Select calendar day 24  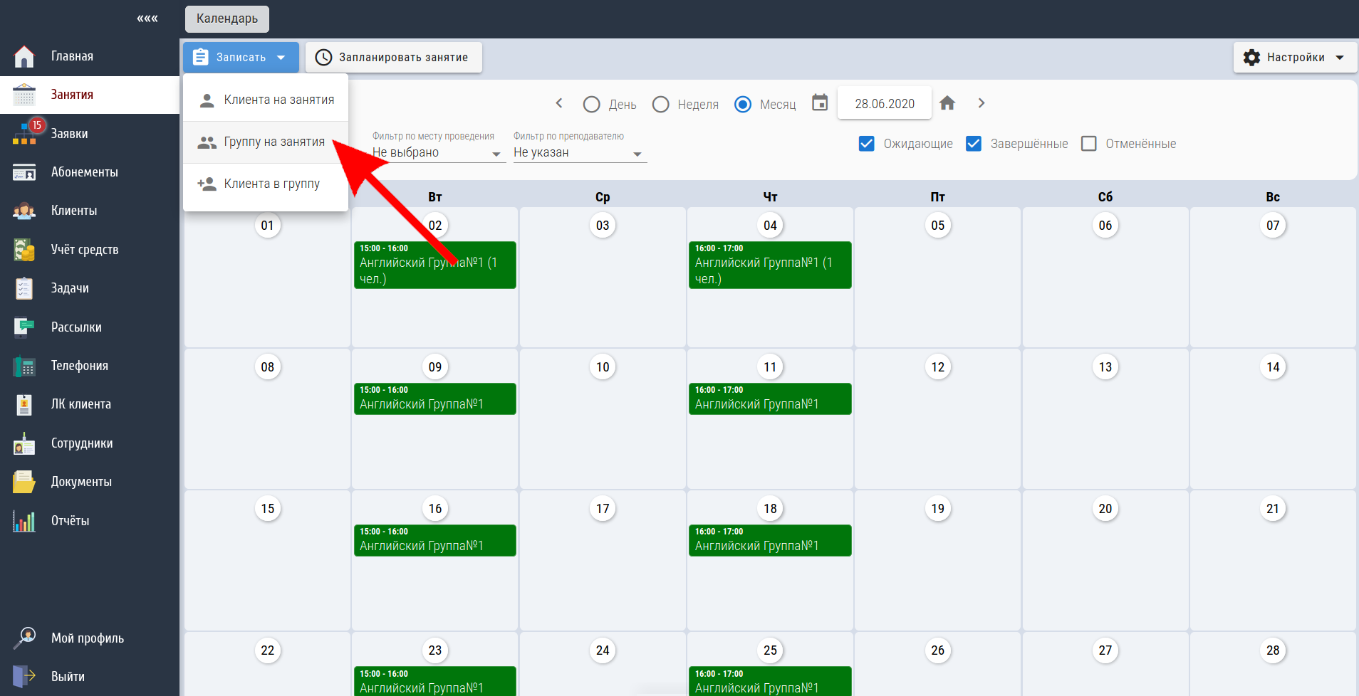[x=603, y=650]
